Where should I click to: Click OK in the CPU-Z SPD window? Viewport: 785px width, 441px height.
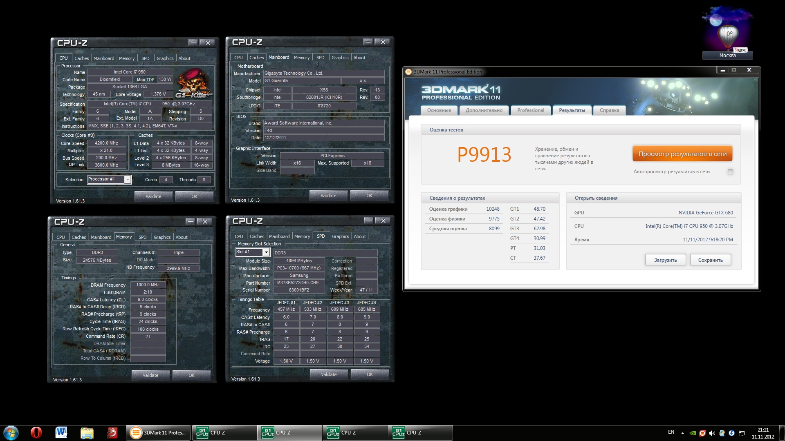(370, 374)
